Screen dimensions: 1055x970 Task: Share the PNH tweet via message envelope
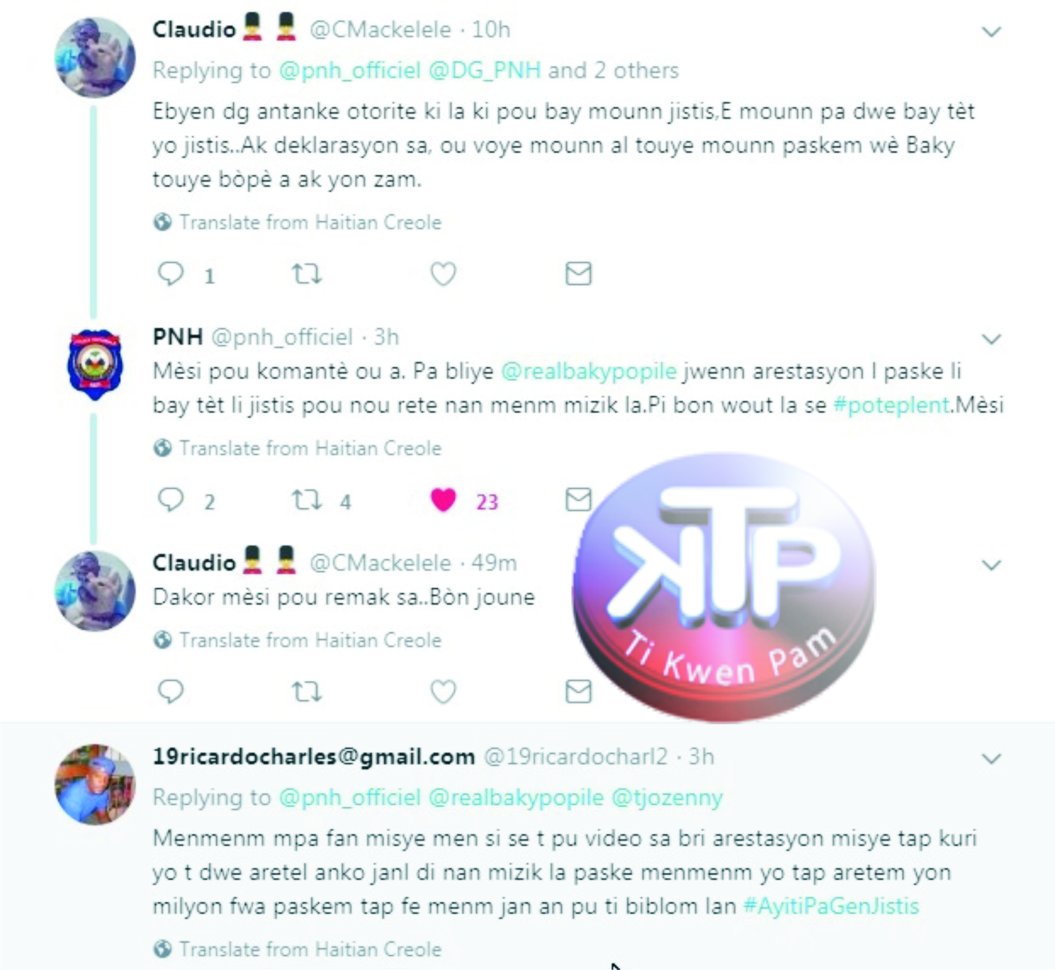pos(578,500)
